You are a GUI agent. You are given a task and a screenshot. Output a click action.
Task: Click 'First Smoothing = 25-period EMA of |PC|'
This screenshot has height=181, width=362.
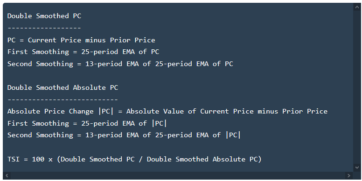[87, 123]
